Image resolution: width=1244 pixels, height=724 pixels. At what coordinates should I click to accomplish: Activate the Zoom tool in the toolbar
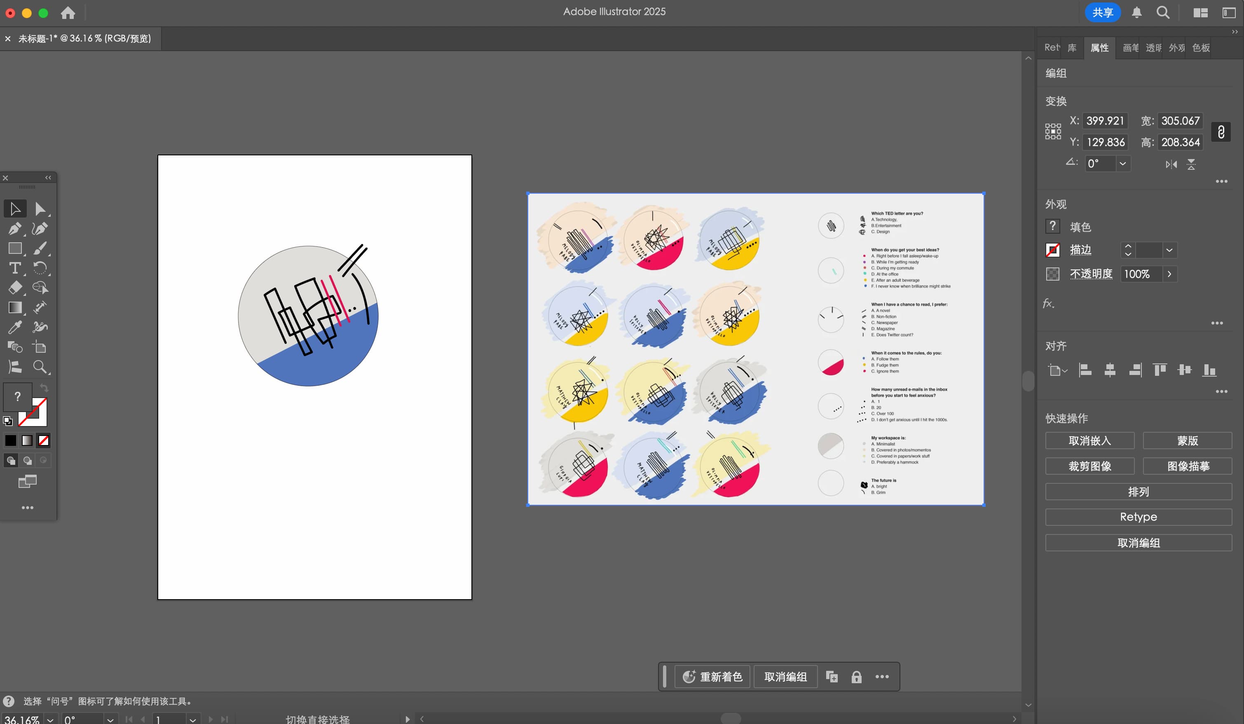40,367
